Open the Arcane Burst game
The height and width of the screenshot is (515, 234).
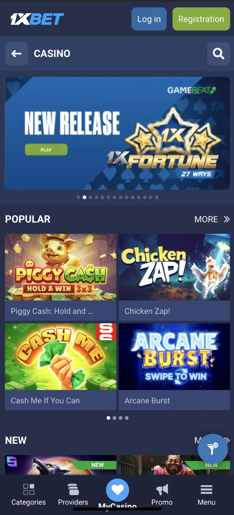[x=175, y=366]
